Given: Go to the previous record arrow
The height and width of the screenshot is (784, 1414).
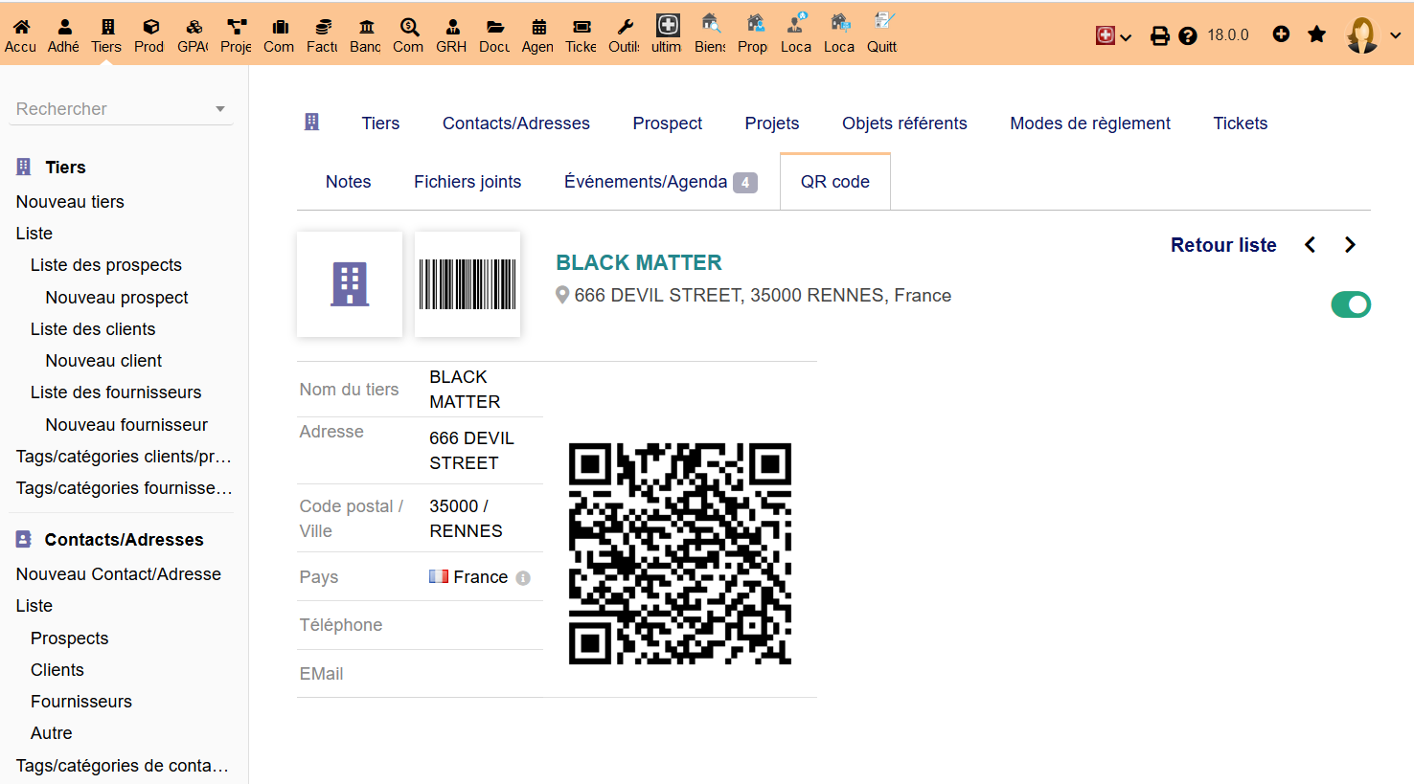Looking at the screenshot, I should point(1310,245).
